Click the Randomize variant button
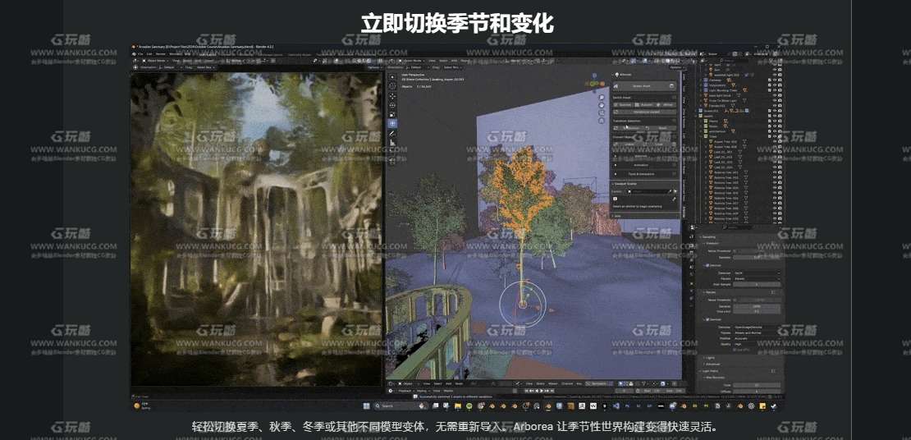 pyautogui.click(x=644, y=112)
